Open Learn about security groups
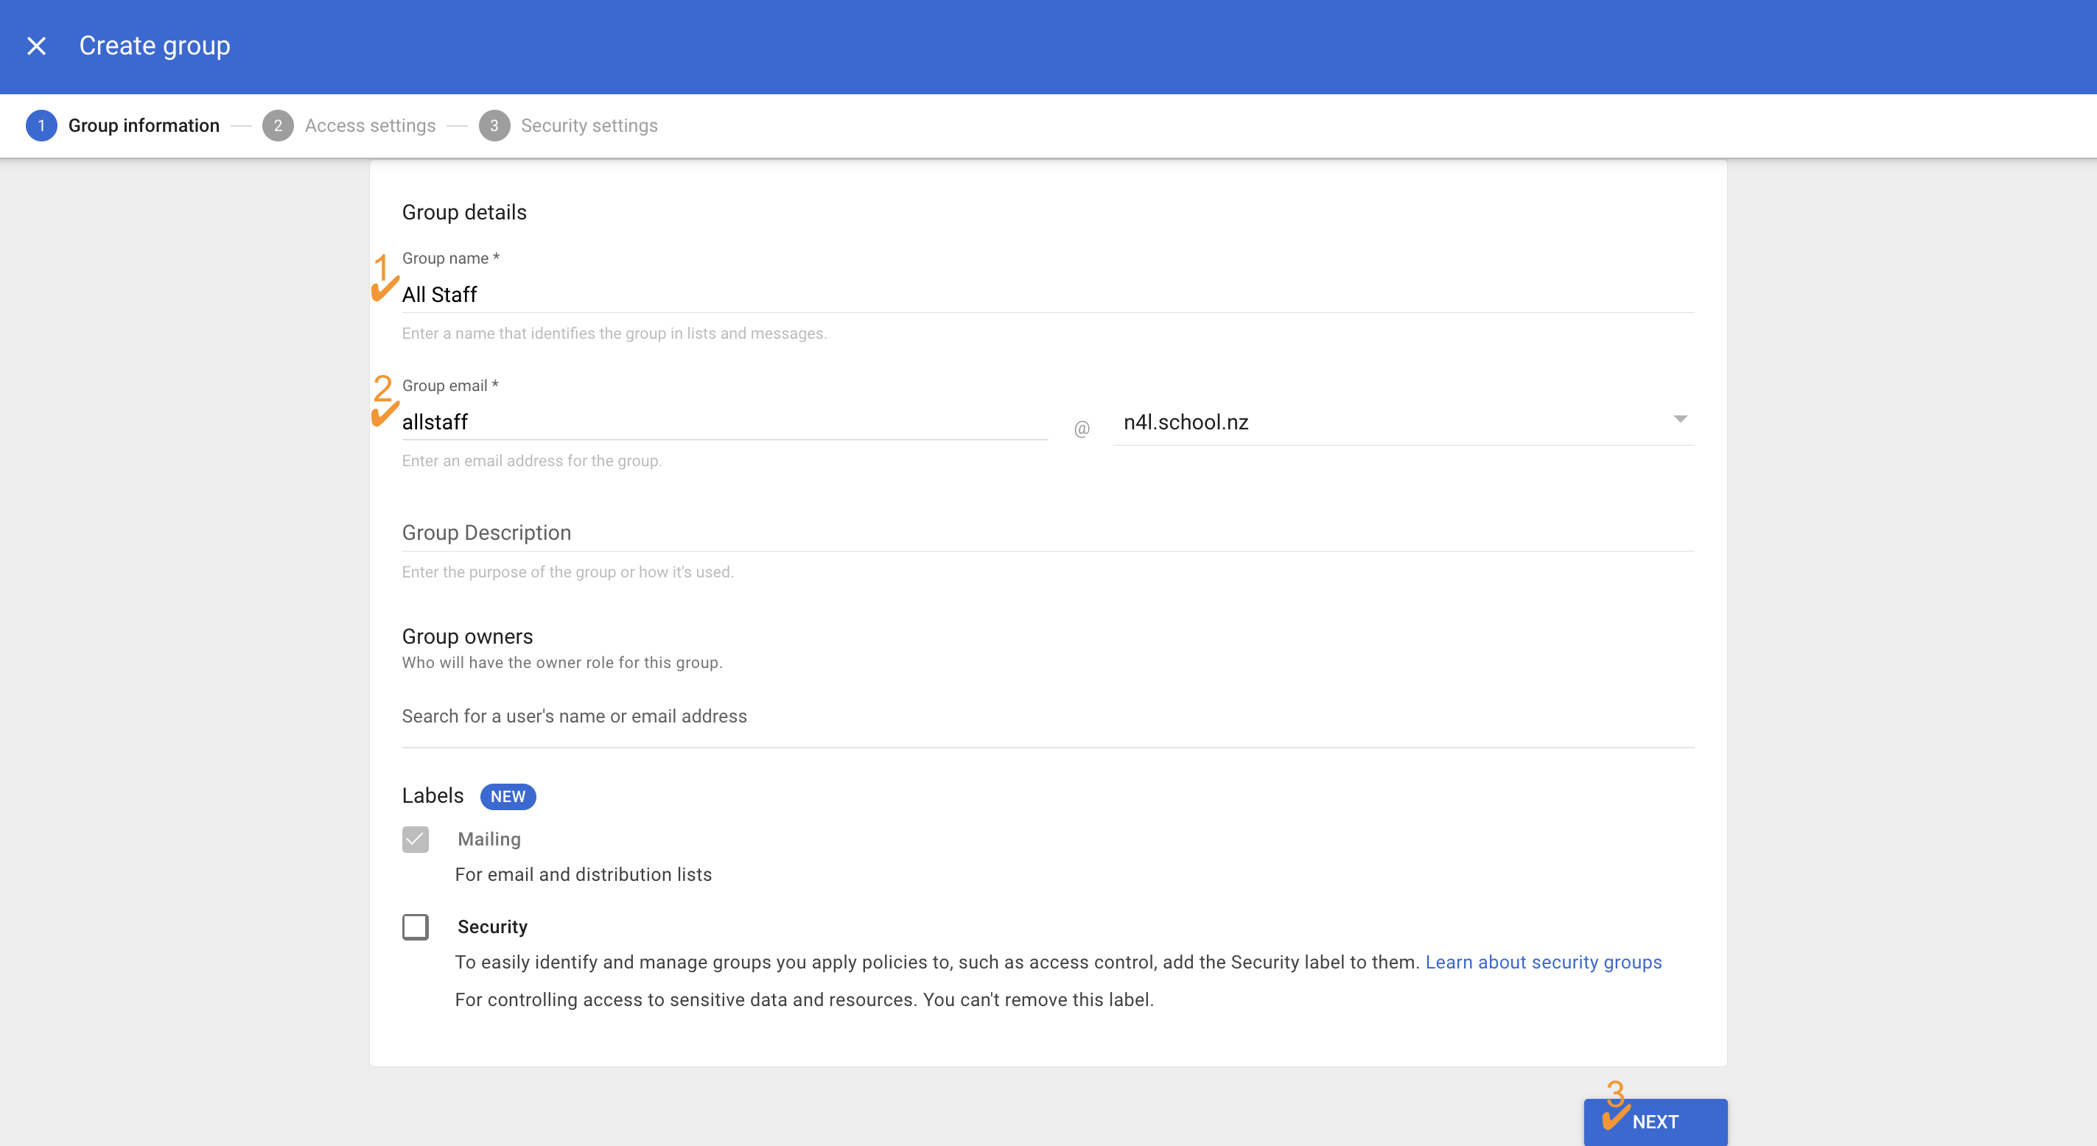 (1543, 962)
